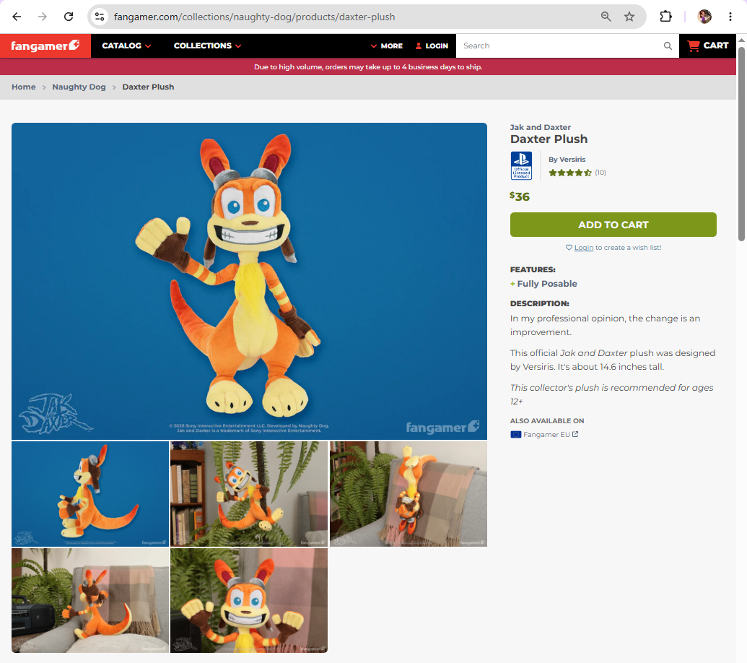The image size is (747, 663).
Task: Click the search magnifier icon on Fangamer
Action: click(668, 45)
